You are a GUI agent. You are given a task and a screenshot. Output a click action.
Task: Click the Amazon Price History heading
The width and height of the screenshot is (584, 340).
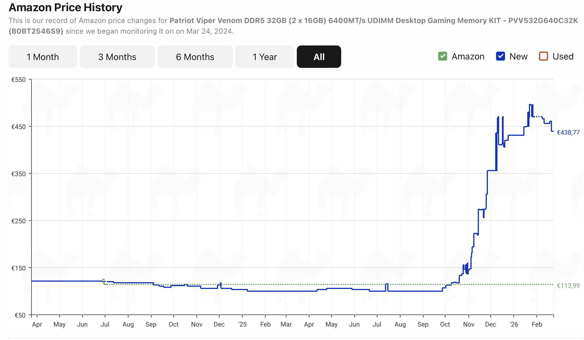[65, 7]
